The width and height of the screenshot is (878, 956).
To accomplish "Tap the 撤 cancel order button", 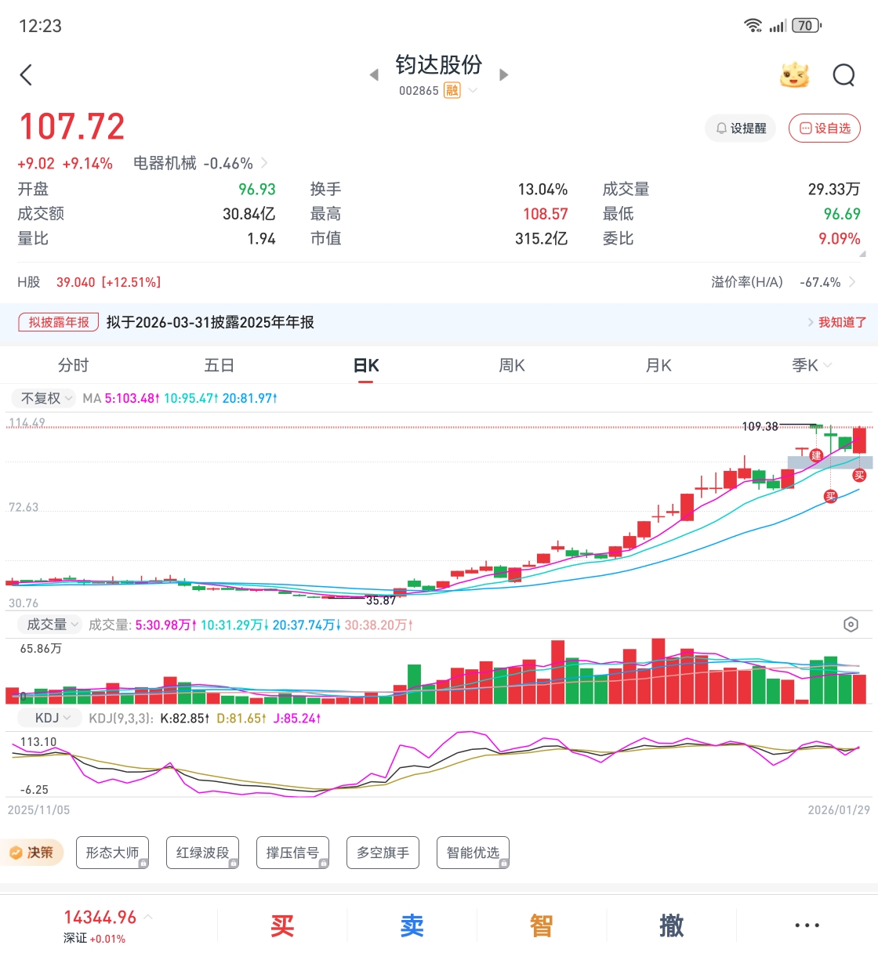I will (x=672, y=925).
